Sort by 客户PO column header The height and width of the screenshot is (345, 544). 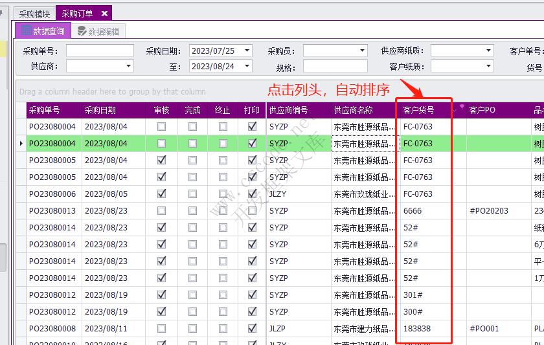coord(499,110)
